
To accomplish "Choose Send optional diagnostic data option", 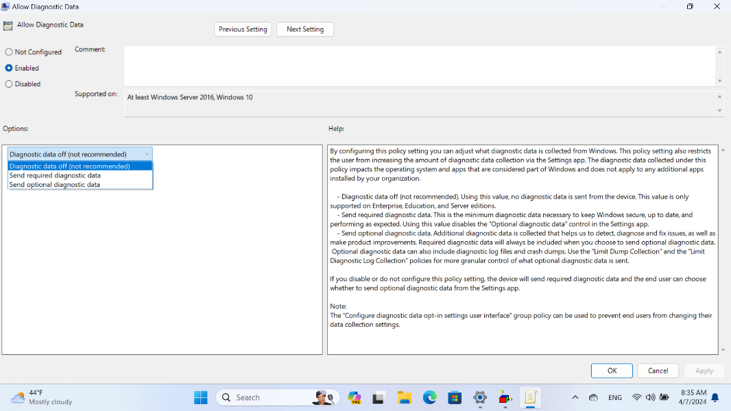I will point(55,185).
